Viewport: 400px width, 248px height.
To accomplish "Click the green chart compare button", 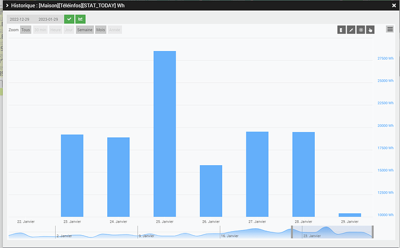I will (81, 19).
